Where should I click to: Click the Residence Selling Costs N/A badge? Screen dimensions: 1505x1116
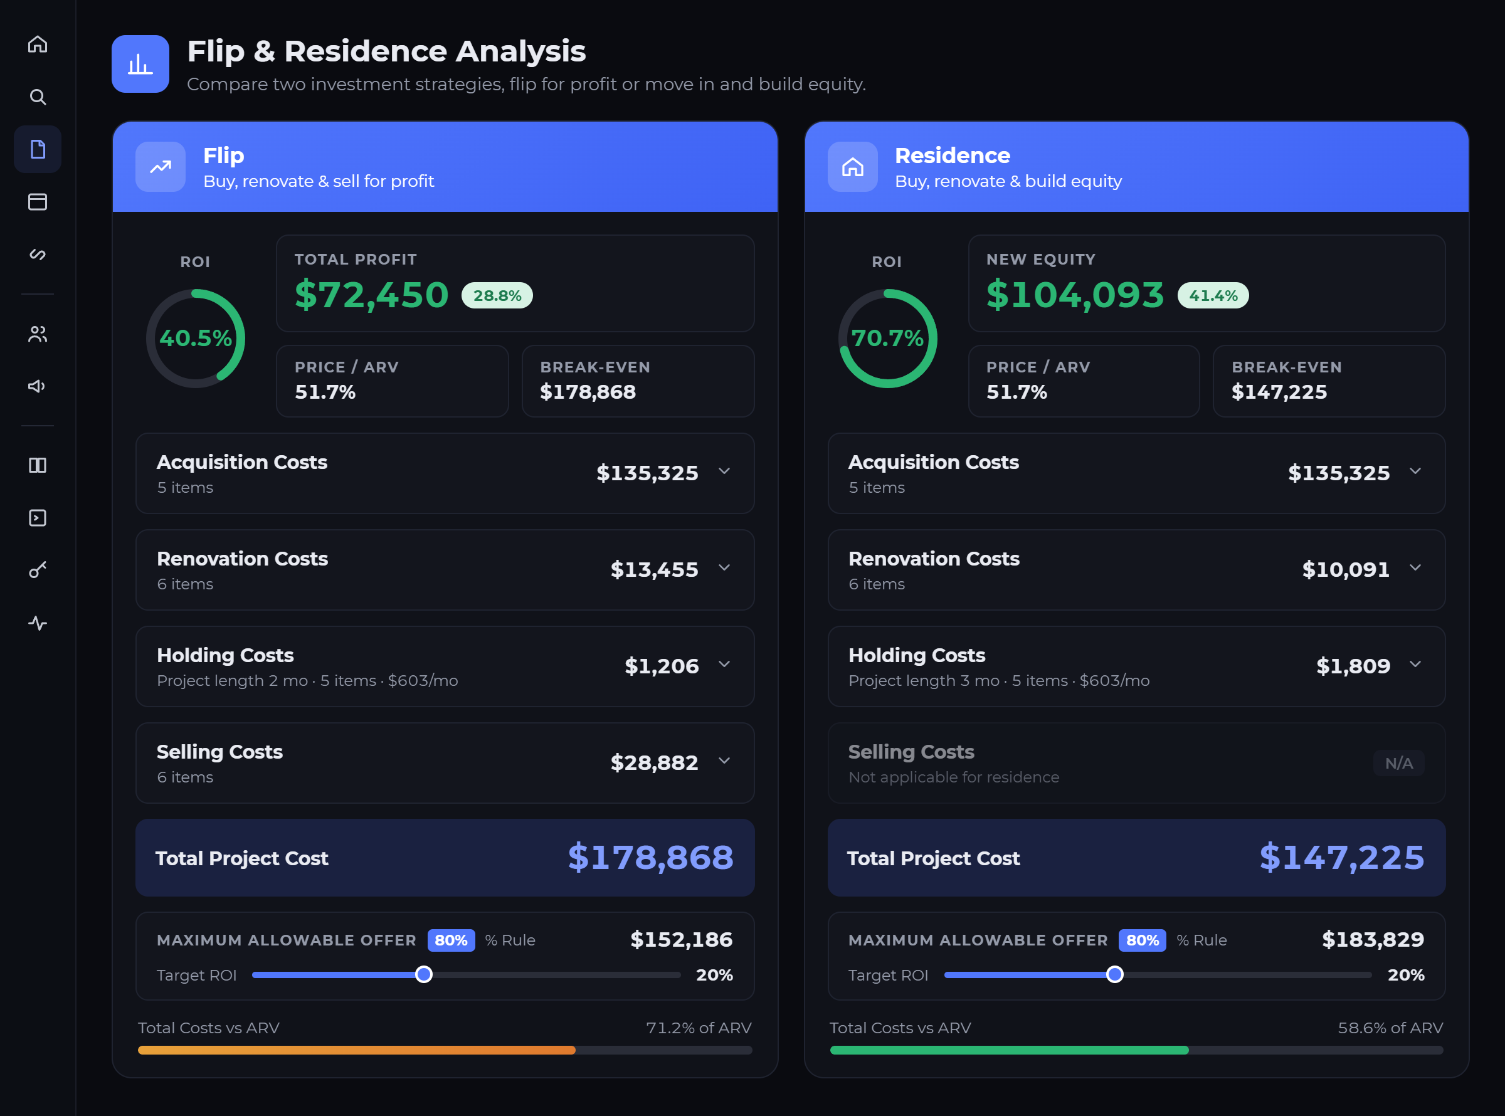(1399, 762)
